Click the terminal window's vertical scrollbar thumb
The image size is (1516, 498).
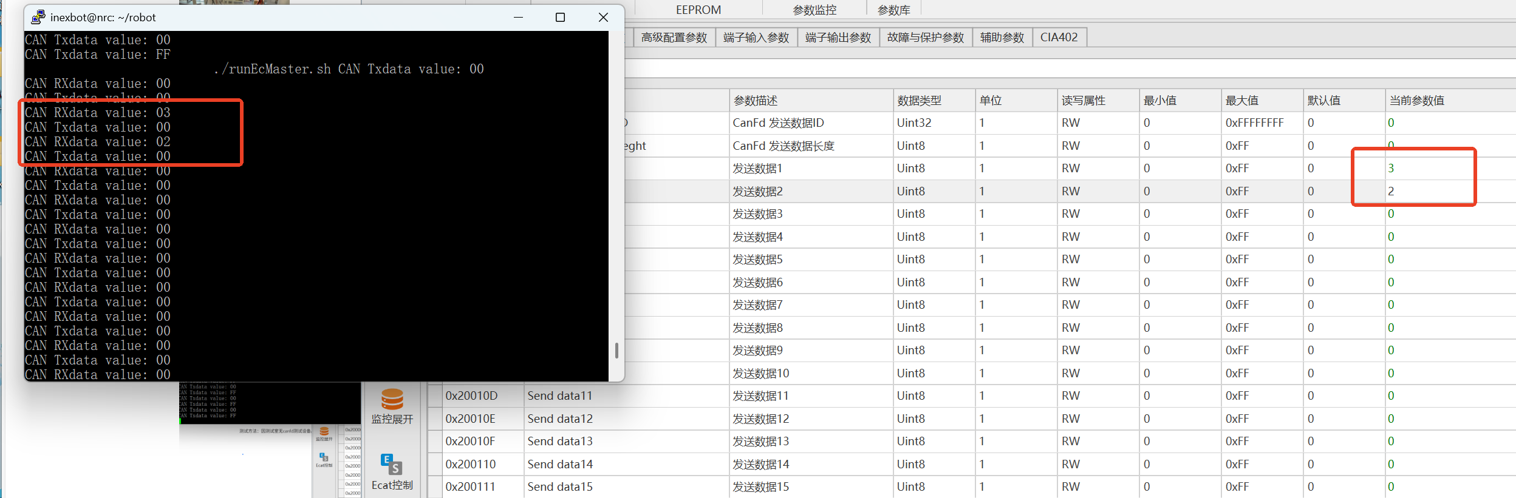click(616, 350)
